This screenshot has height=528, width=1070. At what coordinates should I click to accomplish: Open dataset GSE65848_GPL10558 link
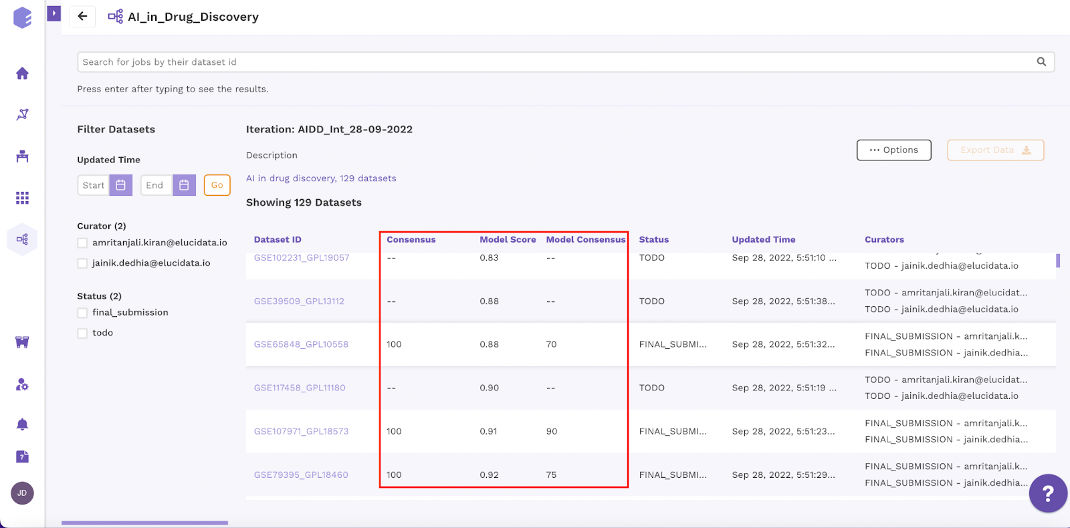pyautogui.click(x=301, y=344)
